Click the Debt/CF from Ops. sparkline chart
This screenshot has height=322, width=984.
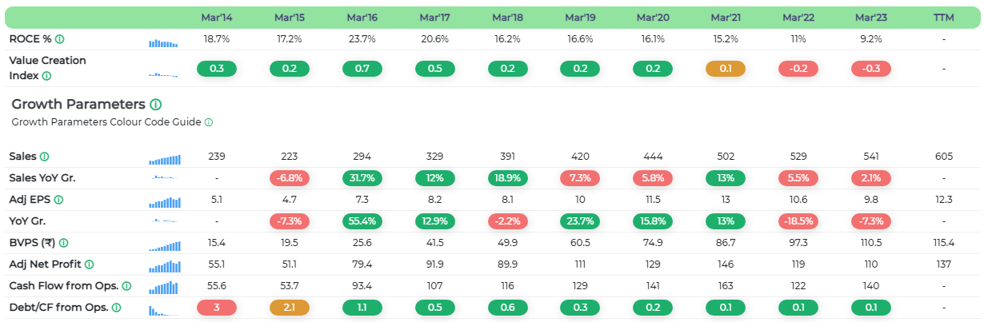coord(164,308)
